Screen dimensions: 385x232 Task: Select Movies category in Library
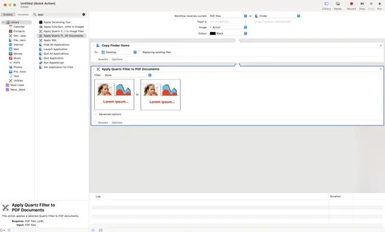[x=18, y=54]
